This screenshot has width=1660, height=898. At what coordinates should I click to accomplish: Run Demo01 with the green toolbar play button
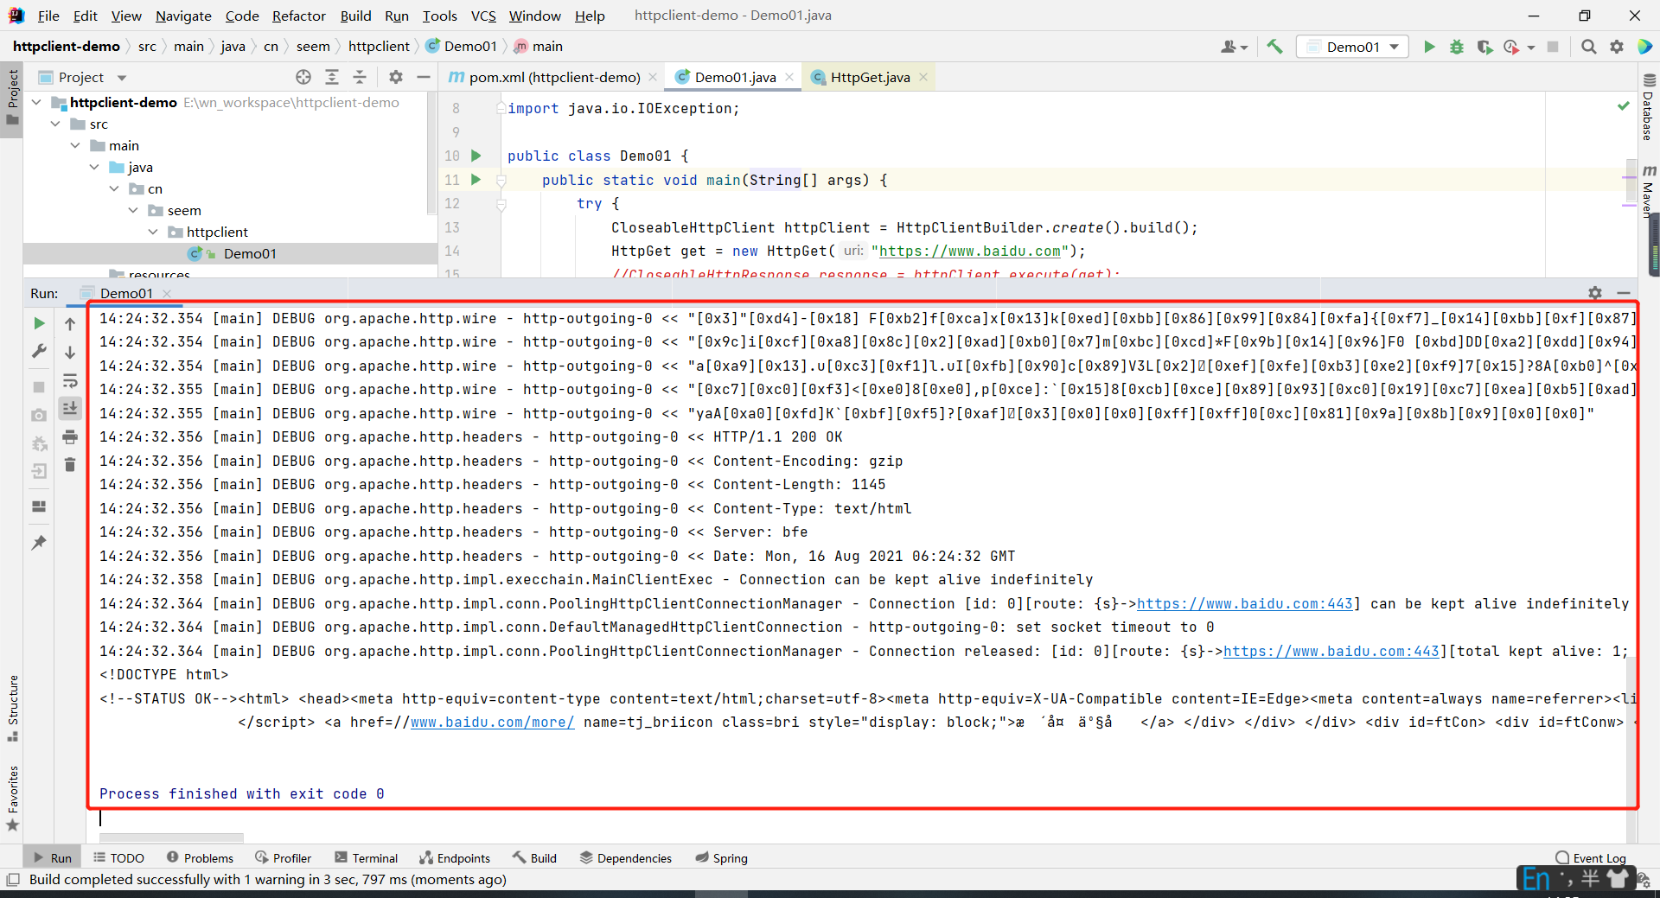[1429, 47]
